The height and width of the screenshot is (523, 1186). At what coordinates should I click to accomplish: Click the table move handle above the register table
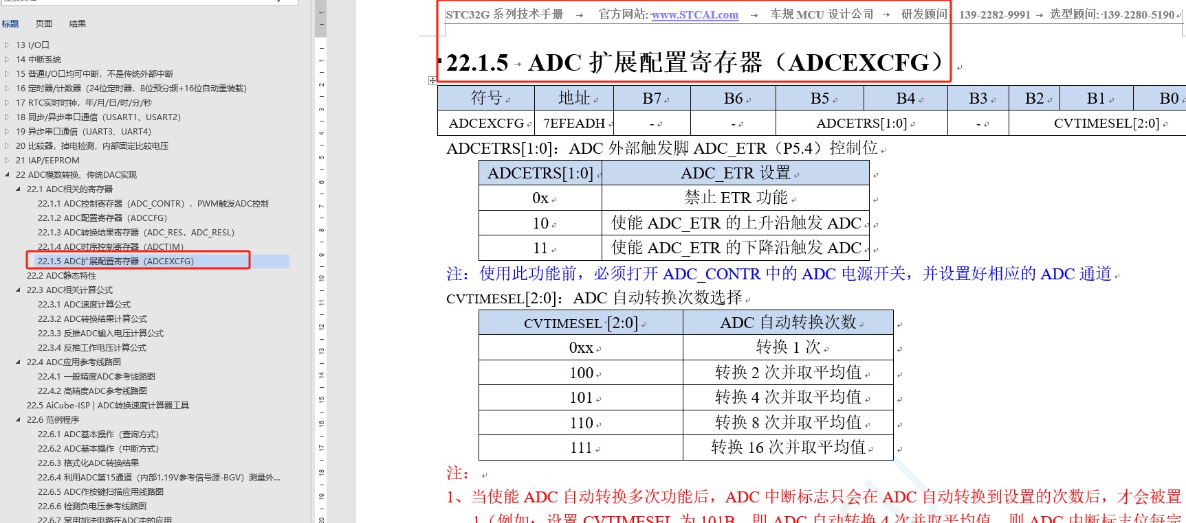432,81
